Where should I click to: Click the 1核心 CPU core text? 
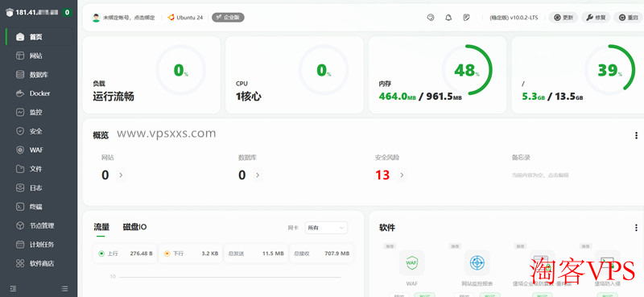pyautogui.click(x=249, y=97)
